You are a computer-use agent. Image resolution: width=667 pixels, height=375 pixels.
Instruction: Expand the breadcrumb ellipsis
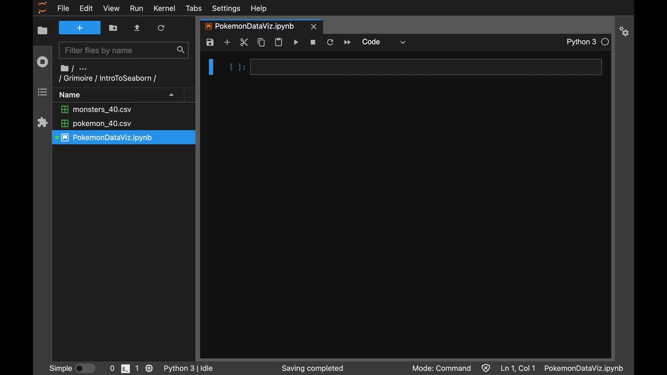[x=83, y=68]
